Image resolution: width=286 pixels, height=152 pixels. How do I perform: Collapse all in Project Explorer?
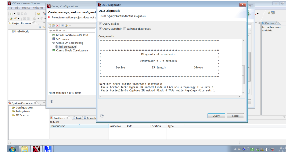(40, 27)
